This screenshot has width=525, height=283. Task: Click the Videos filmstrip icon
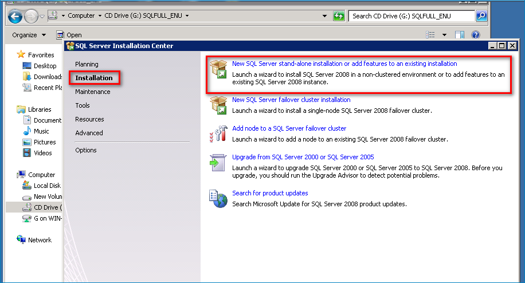27,153
